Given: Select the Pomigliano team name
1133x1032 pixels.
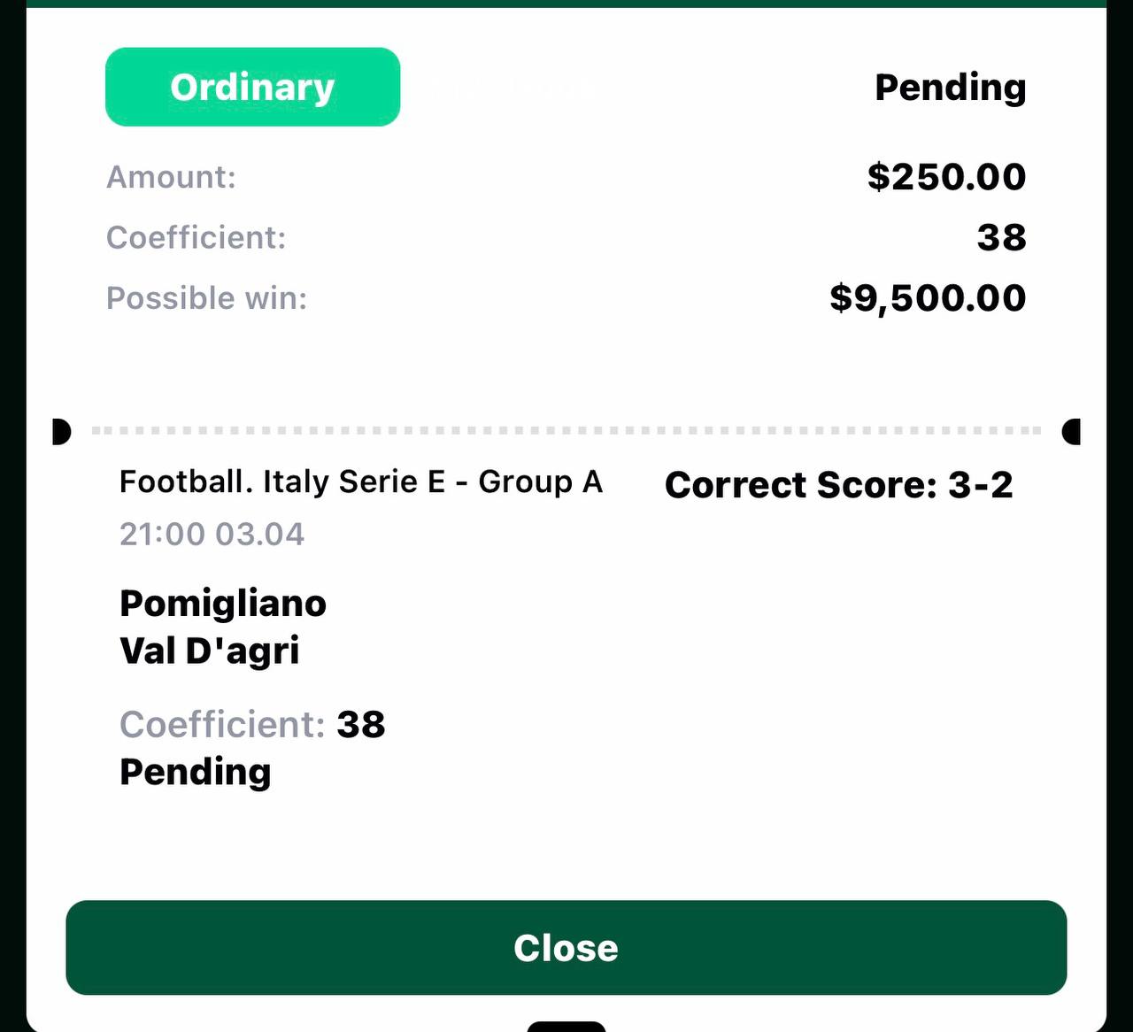Looking at the screenshot, I should (223, 604).
